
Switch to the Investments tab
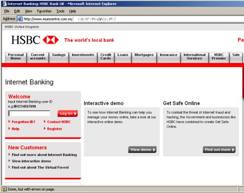tap(83, 57)
